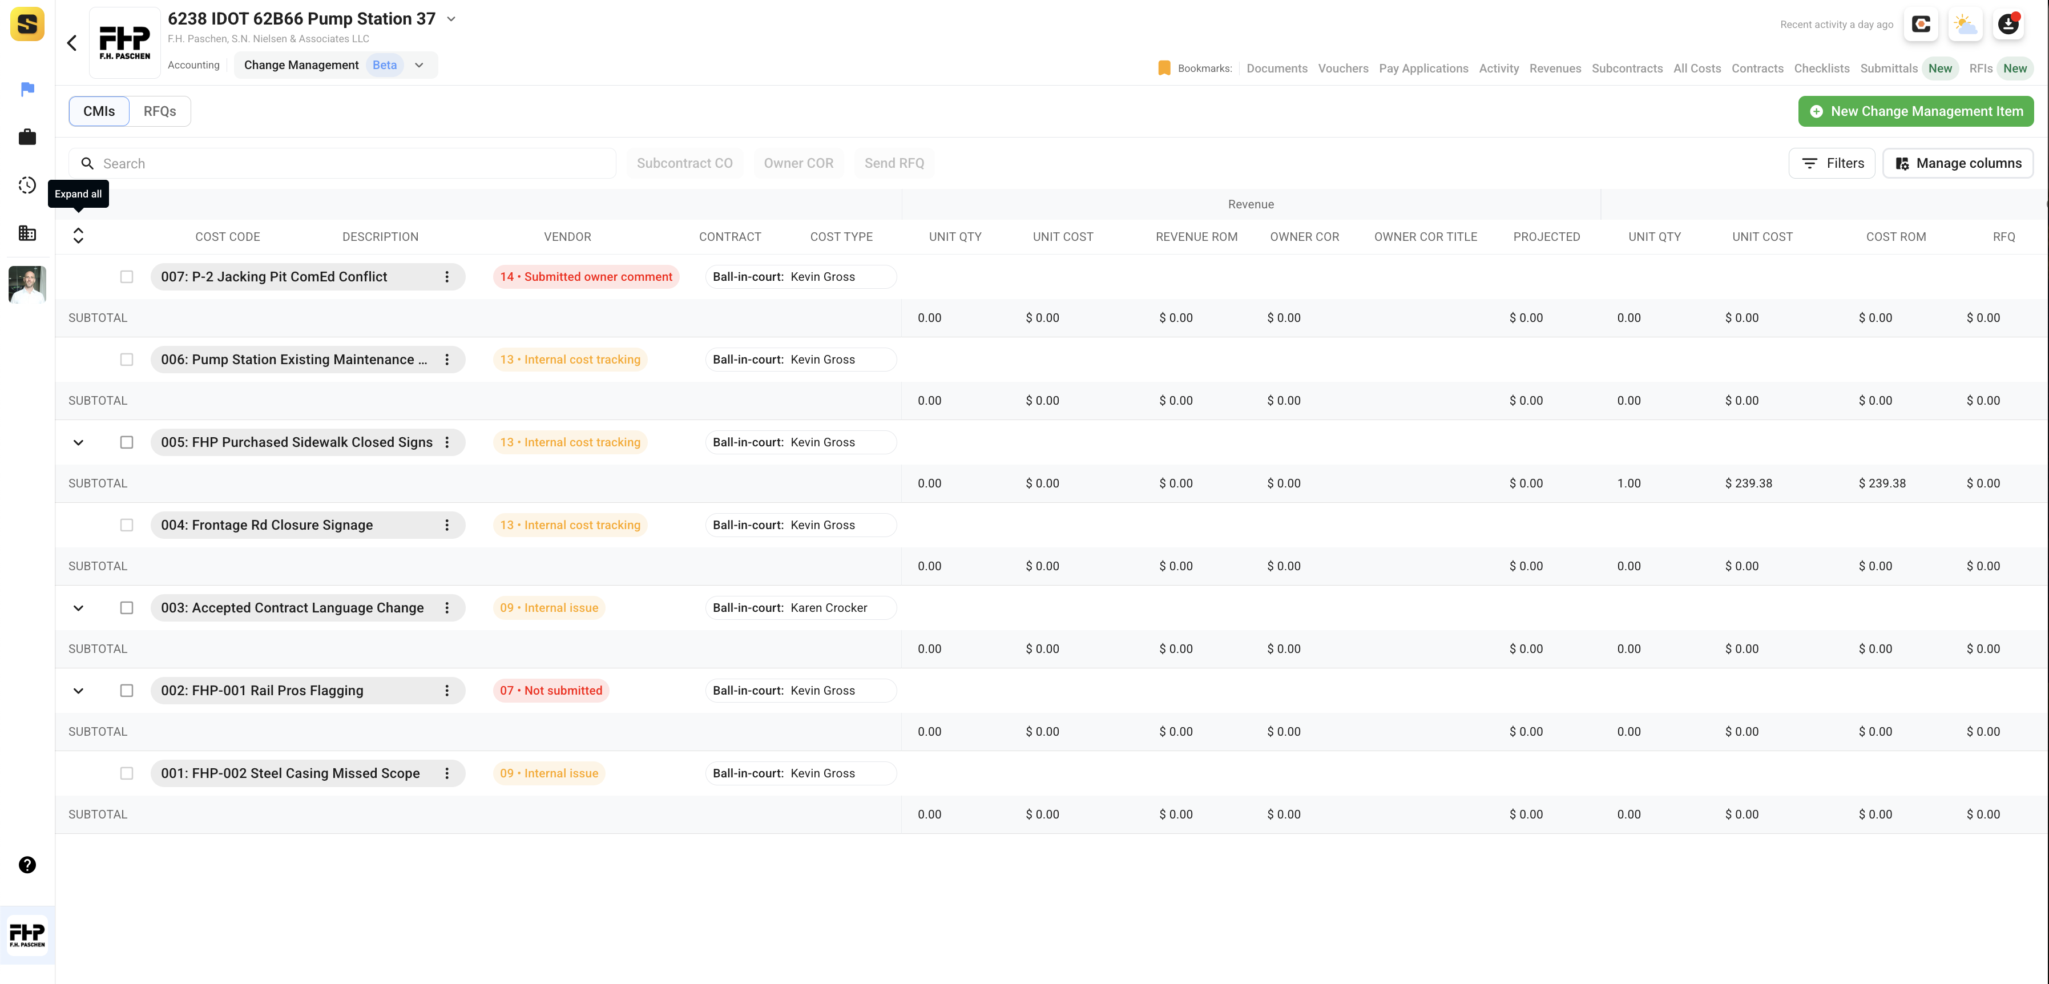
Task: Click the orange bookmark icon
Action: 1164,68
